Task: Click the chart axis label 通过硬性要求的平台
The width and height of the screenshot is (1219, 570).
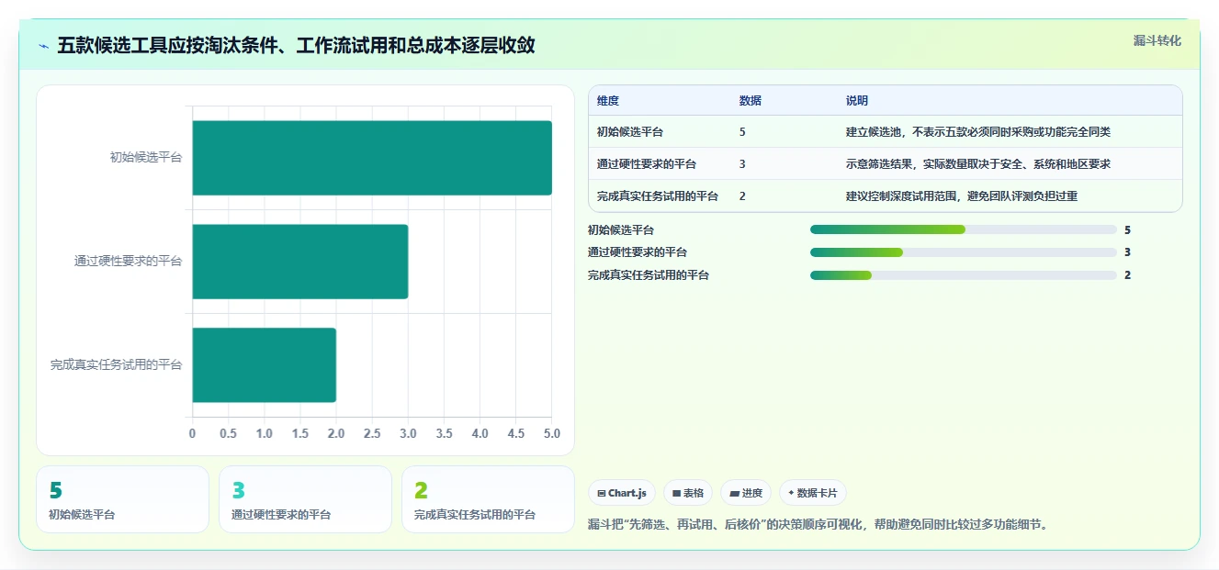Action: pyautogui.click(x=129, y=262)
